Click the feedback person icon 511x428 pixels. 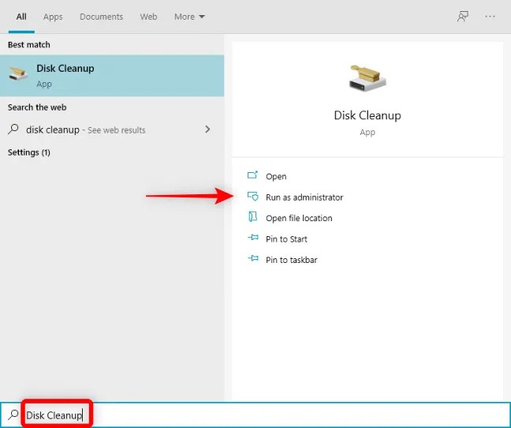[x=462, y=17]
